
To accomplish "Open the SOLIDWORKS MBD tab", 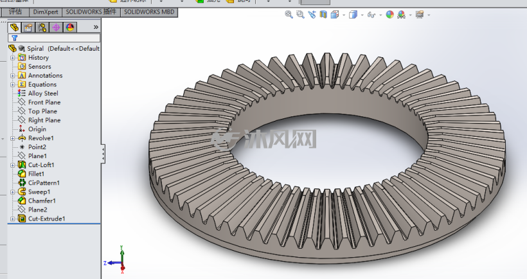I will tap(149, 12).
